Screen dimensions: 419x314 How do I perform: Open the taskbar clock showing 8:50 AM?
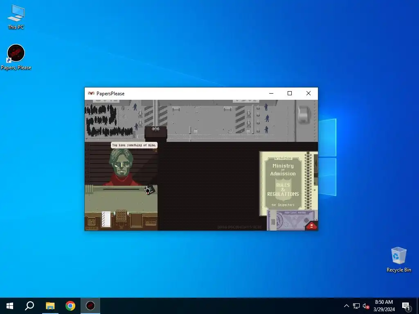[x=384, y=306]
